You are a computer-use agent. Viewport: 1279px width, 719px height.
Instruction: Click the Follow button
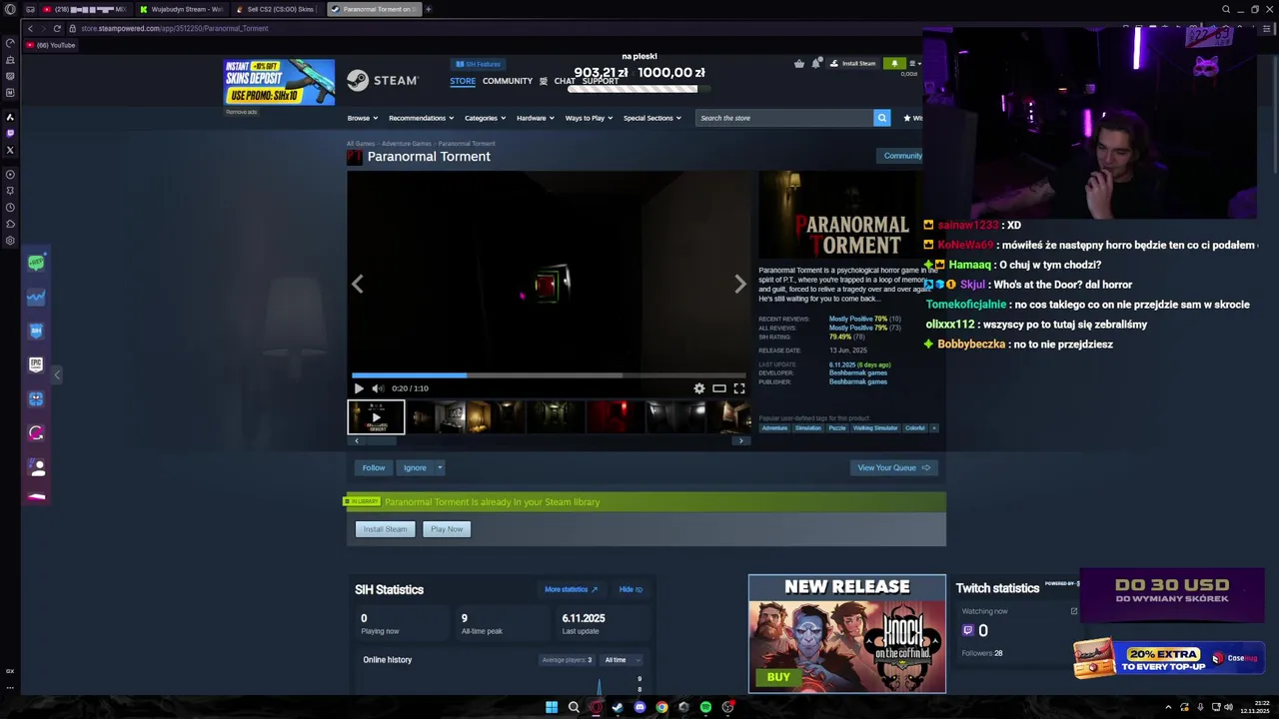pos(374,467)
